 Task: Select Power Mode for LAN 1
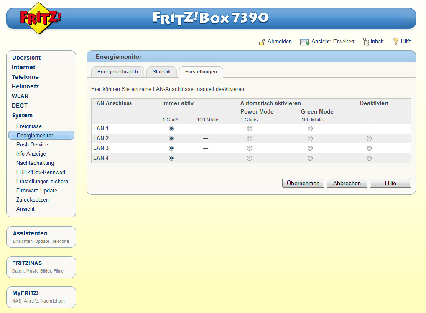(250, 129)
